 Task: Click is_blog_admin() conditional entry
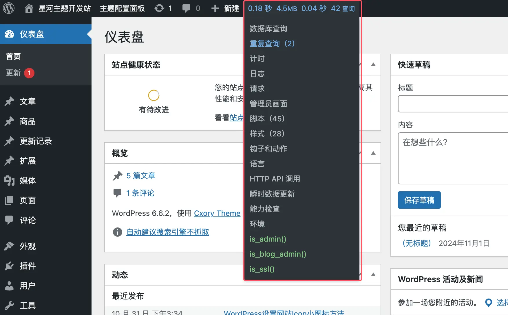click(x=278, y=254)
